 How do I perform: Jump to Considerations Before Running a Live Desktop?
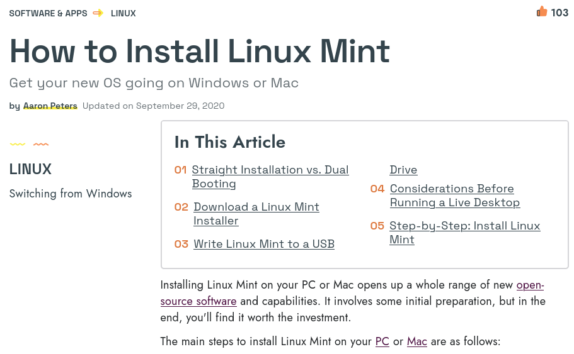tap(455, 196)
